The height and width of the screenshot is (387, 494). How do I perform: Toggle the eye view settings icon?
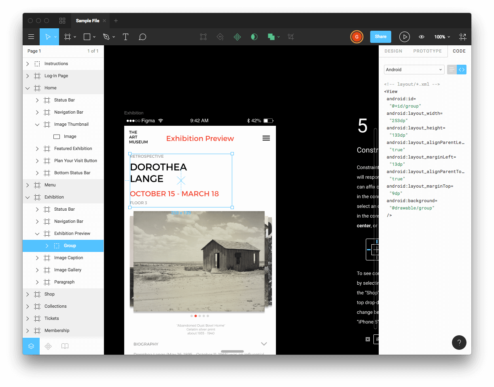pos(422,37)
